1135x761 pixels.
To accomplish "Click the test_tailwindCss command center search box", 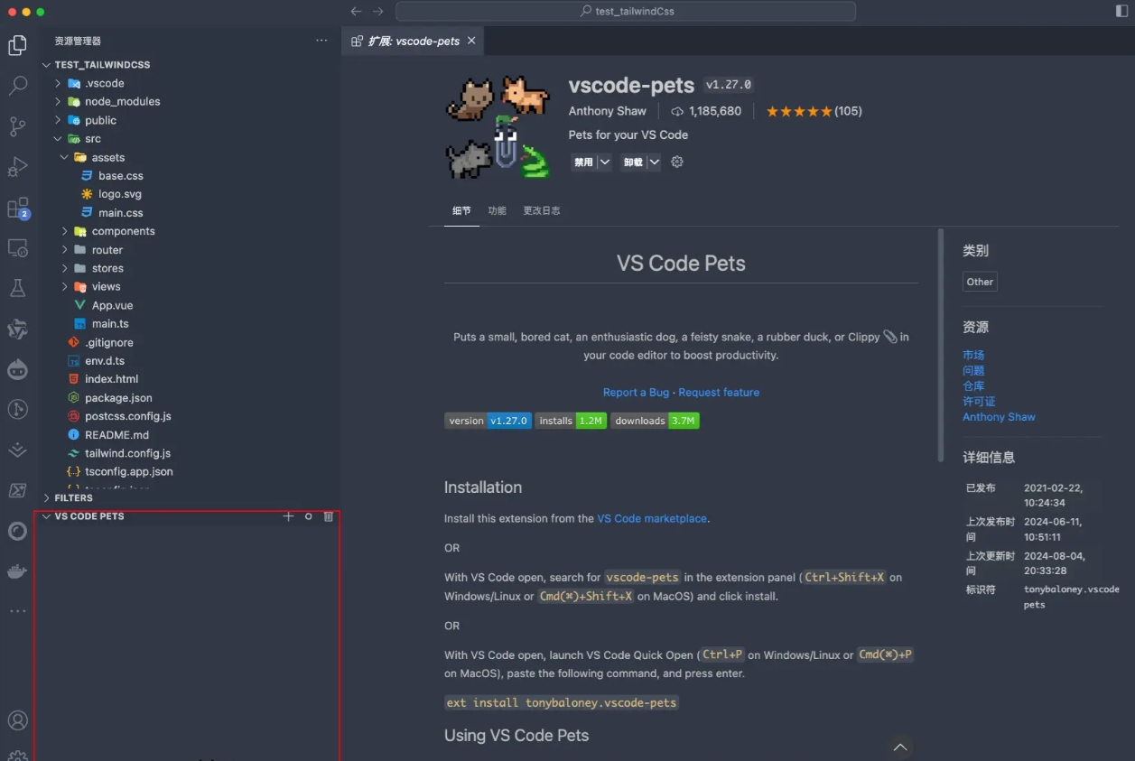I will (626, 12).
